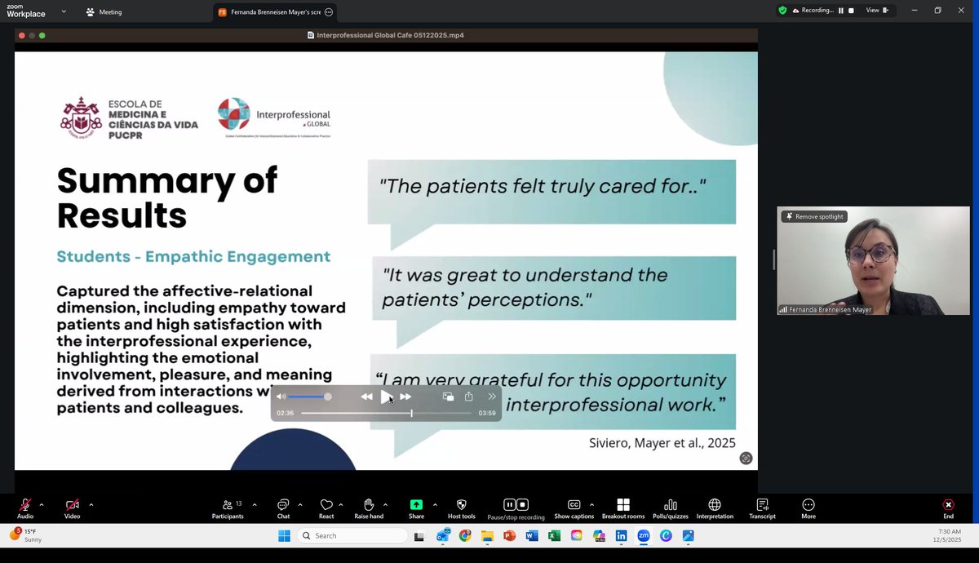Open LinkedIn from the taskbar

point(621,536)
